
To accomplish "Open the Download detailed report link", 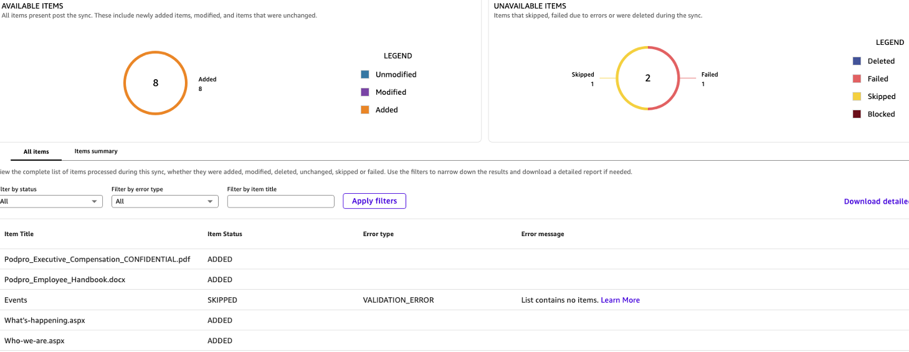I will 876,201.
